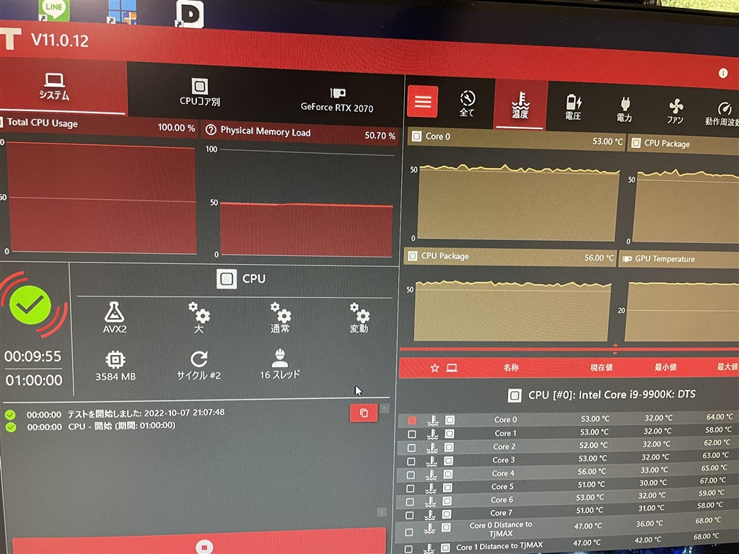
Task: Click Core 4 current value 56.00 °C
Action: coord(593,472)
